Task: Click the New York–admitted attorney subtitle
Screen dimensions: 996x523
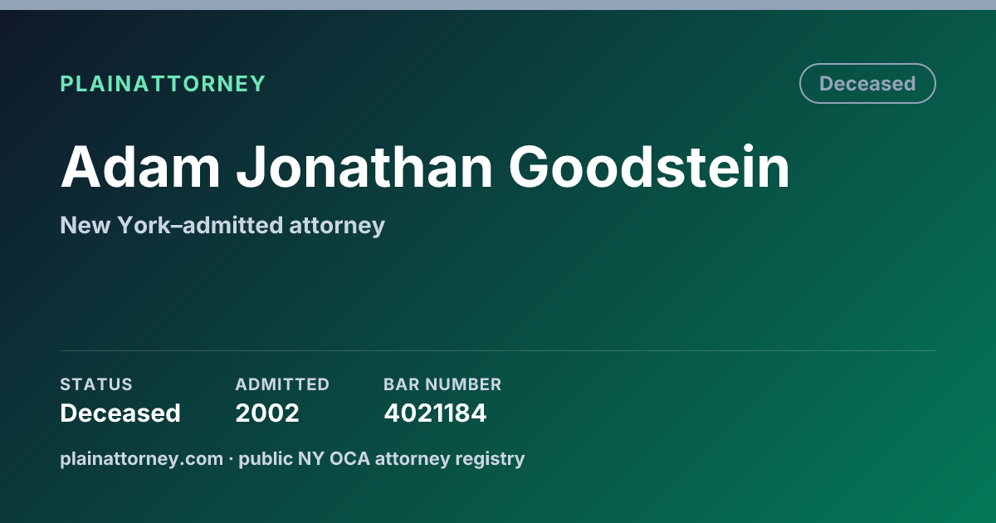Action: [222, 225]
